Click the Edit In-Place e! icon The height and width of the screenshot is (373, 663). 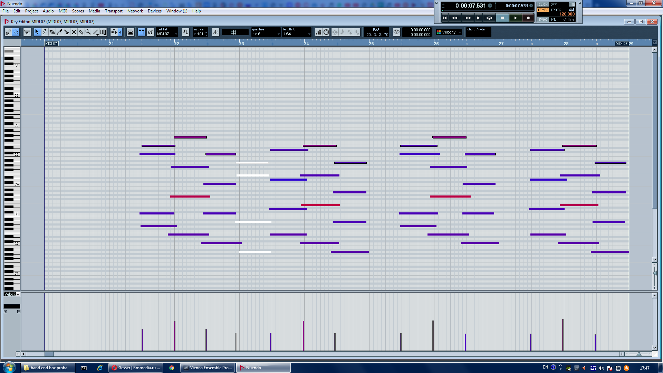pos(150,32)
